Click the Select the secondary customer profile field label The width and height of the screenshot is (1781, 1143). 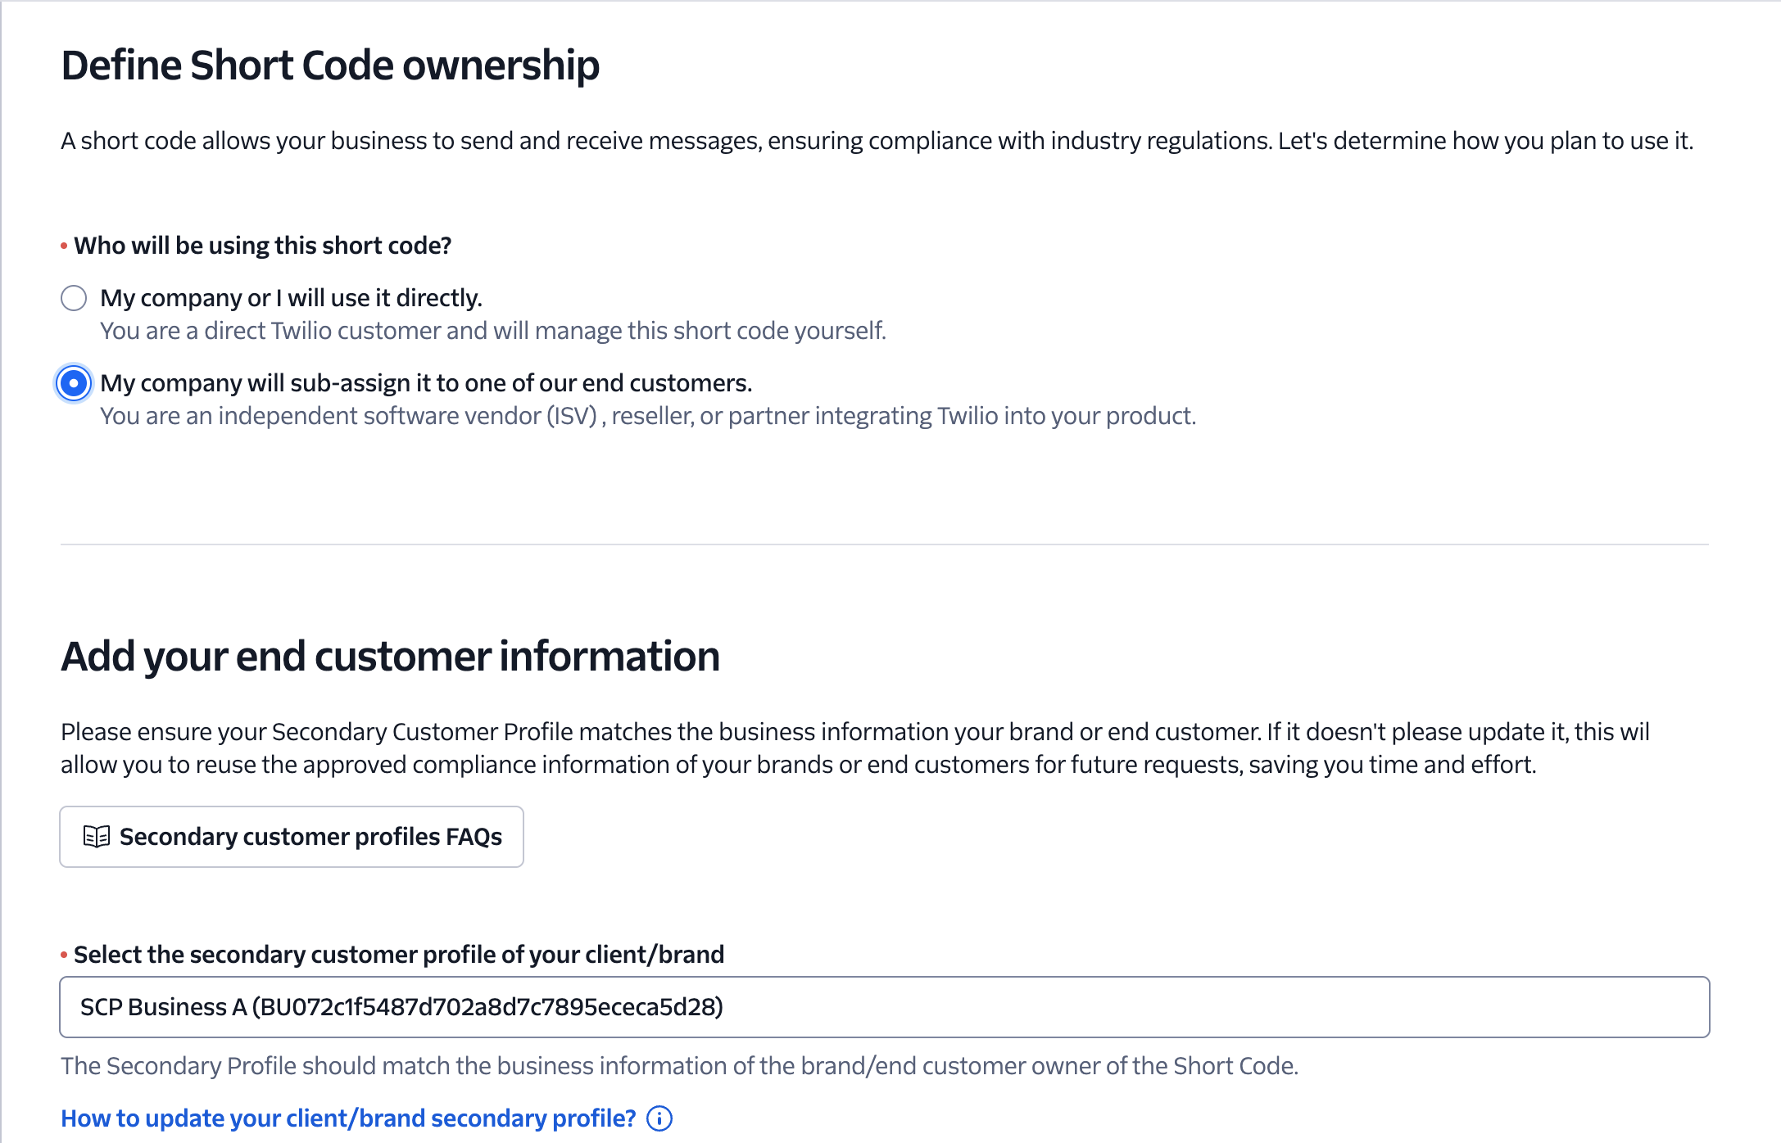[x=399, y=955]
